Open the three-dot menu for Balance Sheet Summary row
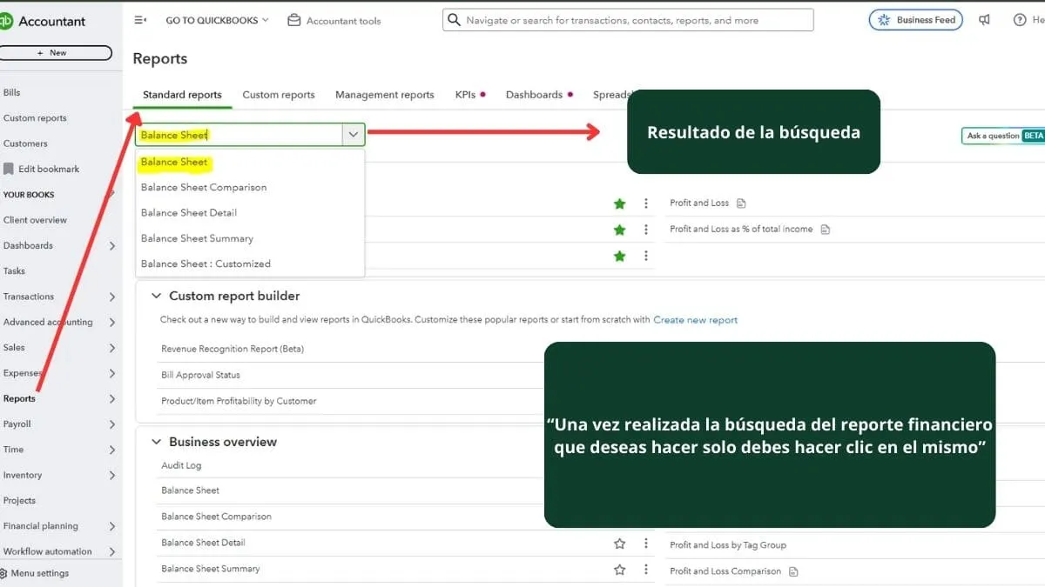 click(x=645, y=570)
